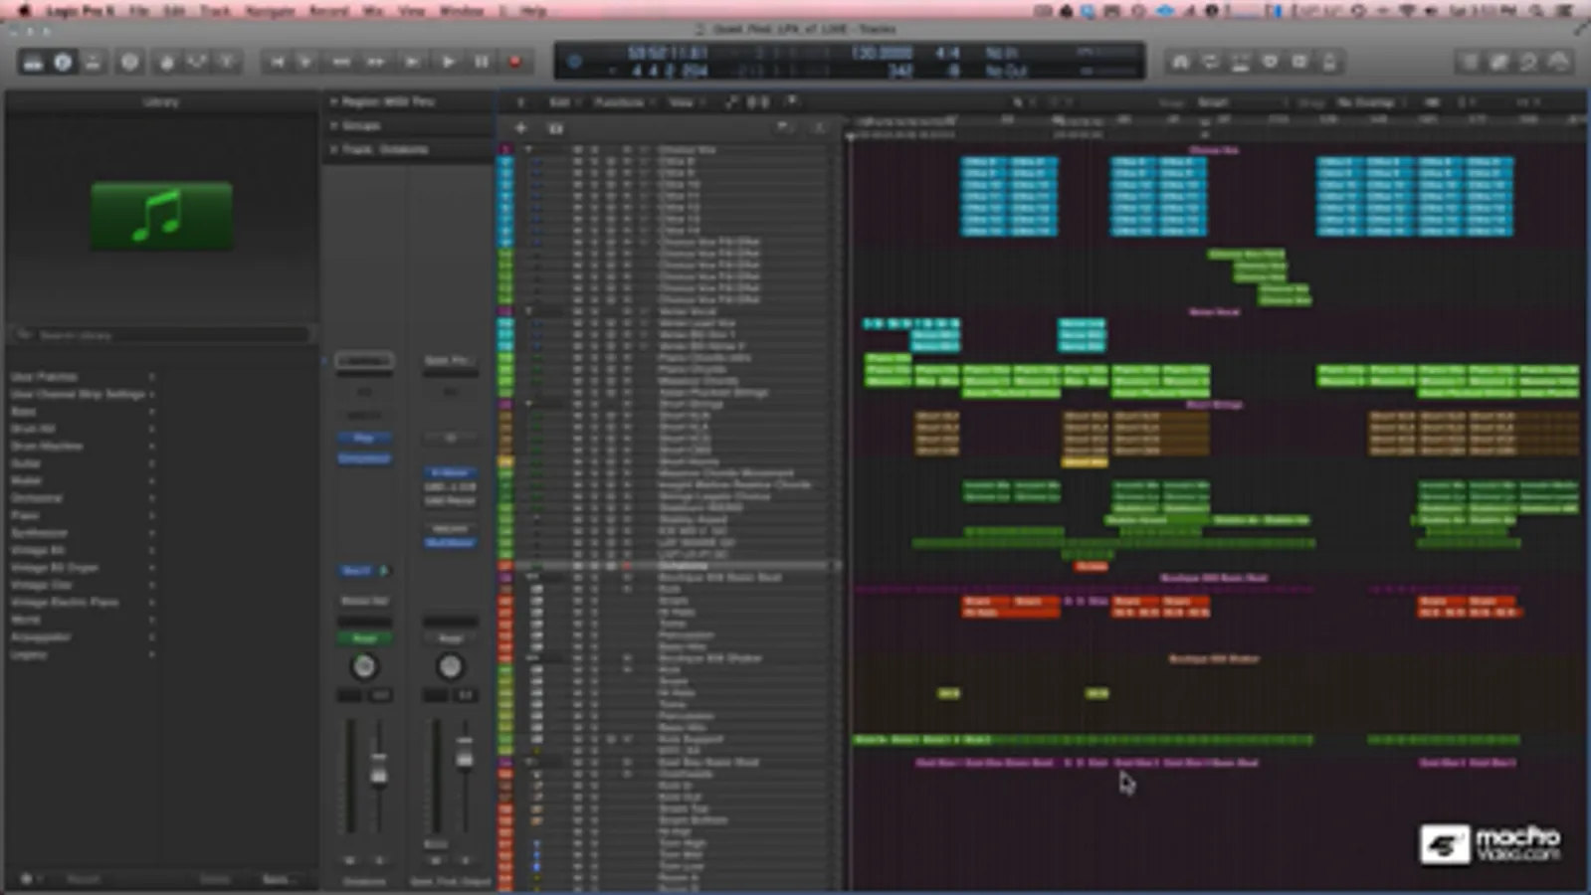Toggle the Inspector button in the toolbar
Screen dimensions: 1591x895
pos(63,63)
